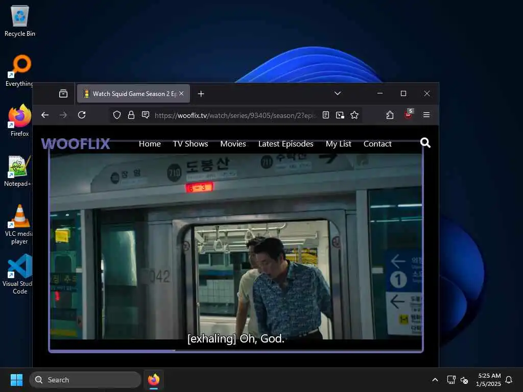
Task: Switch to Firefox from the taskbar
Action: [154, 380]
